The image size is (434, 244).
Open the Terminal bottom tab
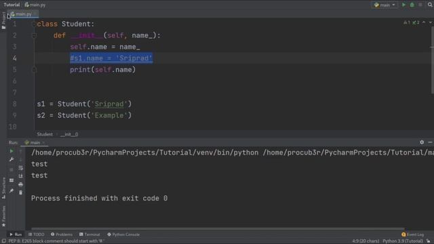coord(90,235)
